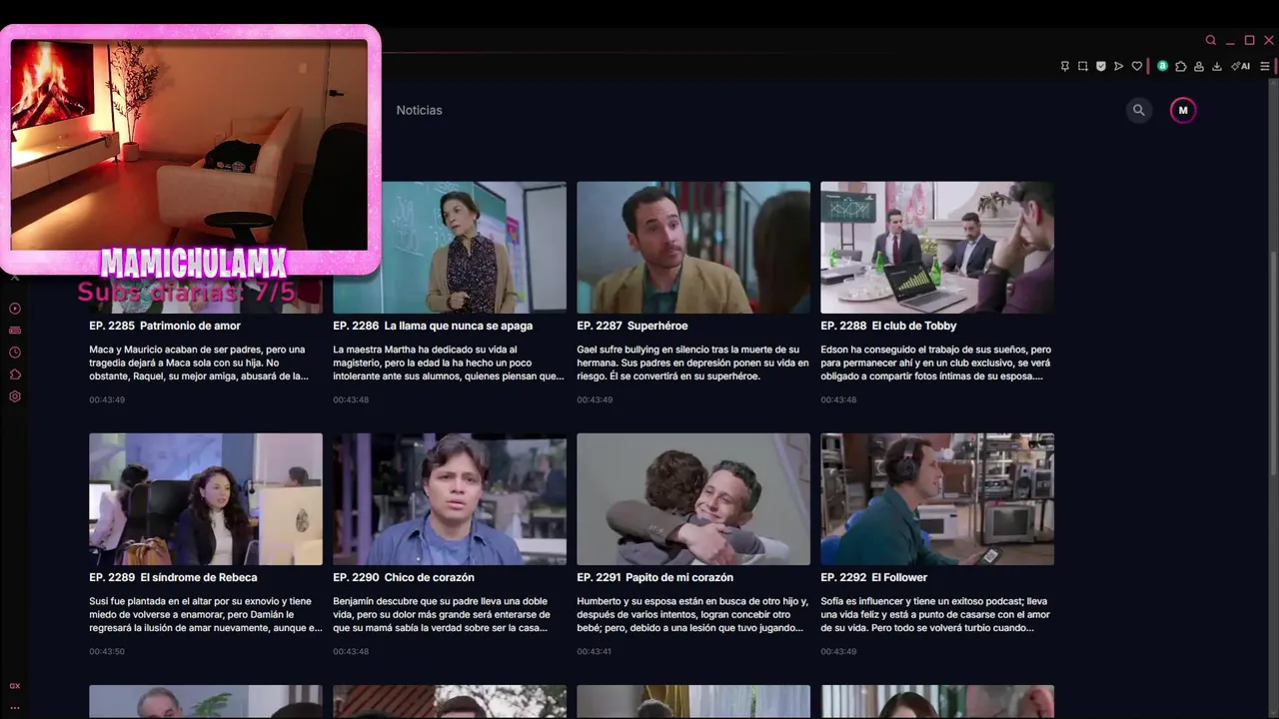Add page to bookmarks with heart icon
1279x719 pixels.
[x=1137, y=67]
